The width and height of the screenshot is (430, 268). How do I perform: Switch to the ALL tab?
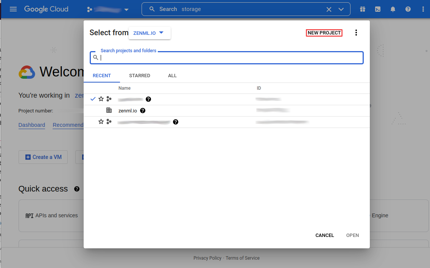point(172,76)
